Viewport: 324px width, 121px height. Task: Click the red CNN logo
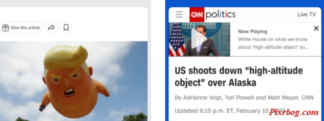click(x=197, y=15)
